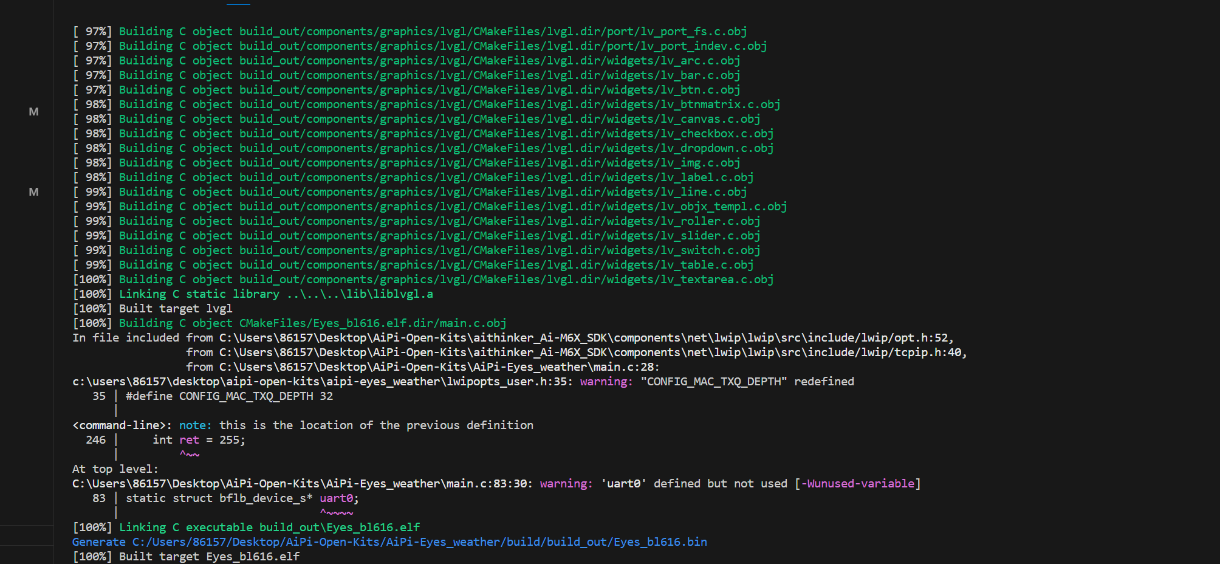The image size is (1220, 564).
Task: Click the lv_dropdown.c.obj build line
Action: click(x=423, y=148)
